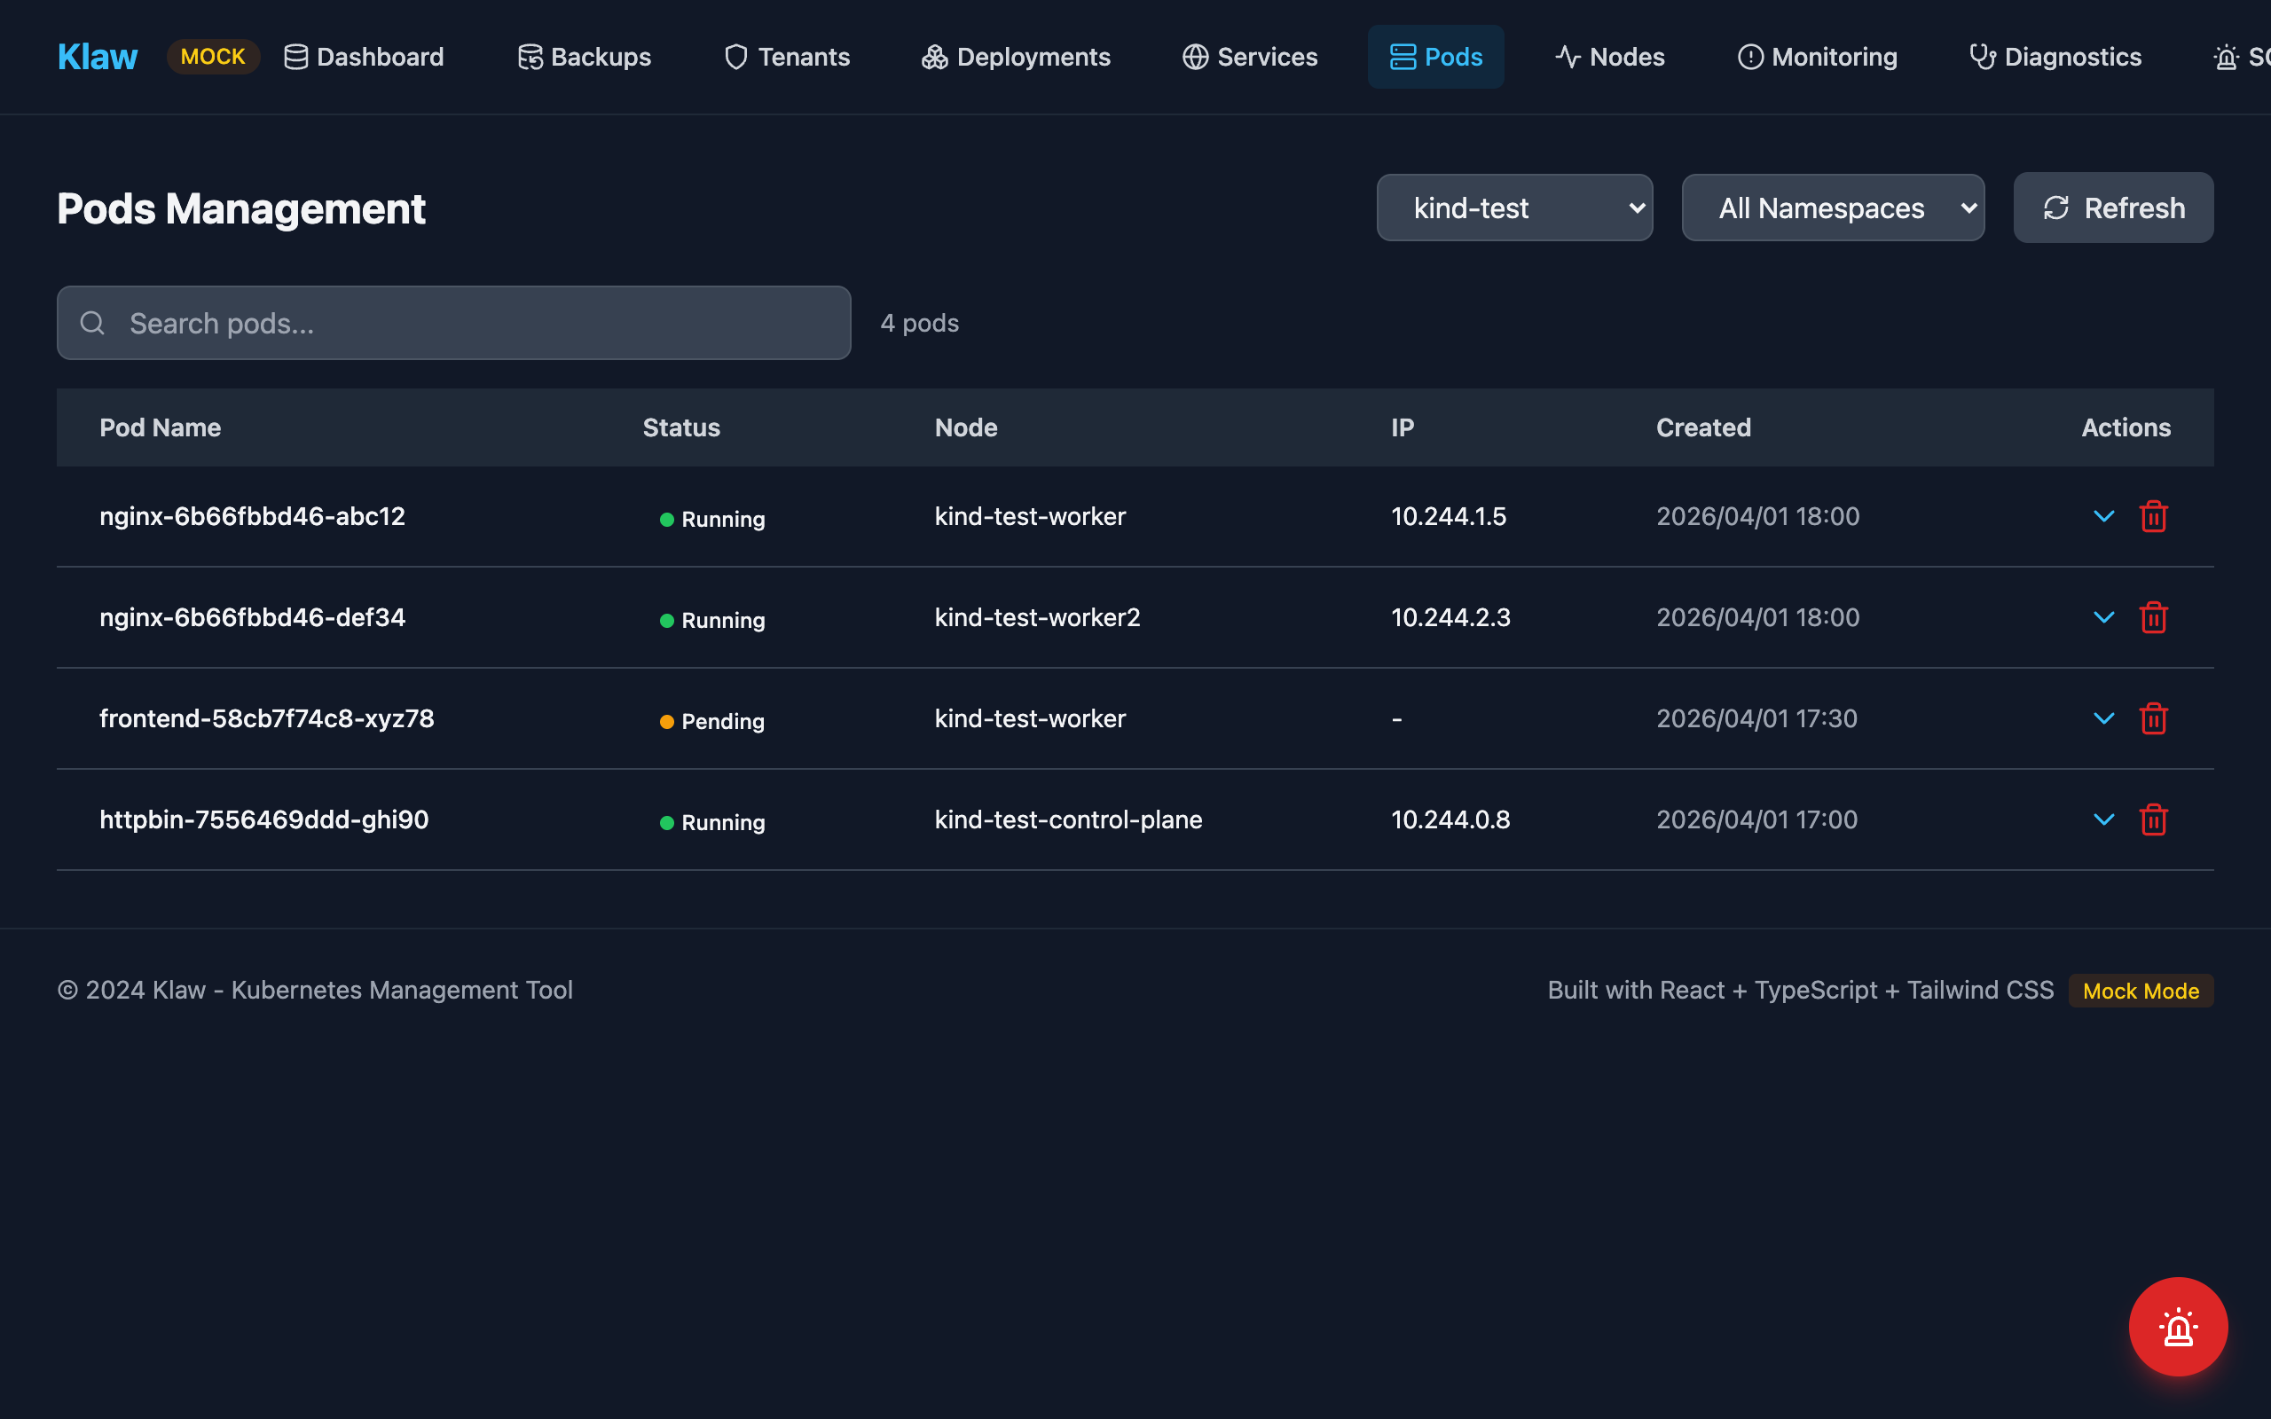Click the Created column header
The height and width of the screenshot is (1419, 2271).
[x=1703, y=427]
